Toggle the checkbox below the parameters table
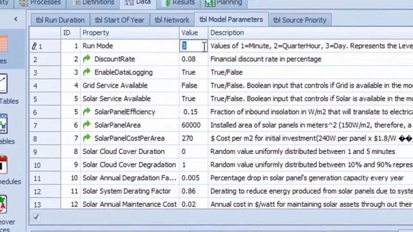Image resolution: width=413 pixels, height=232 pixels. pos(36,217)
